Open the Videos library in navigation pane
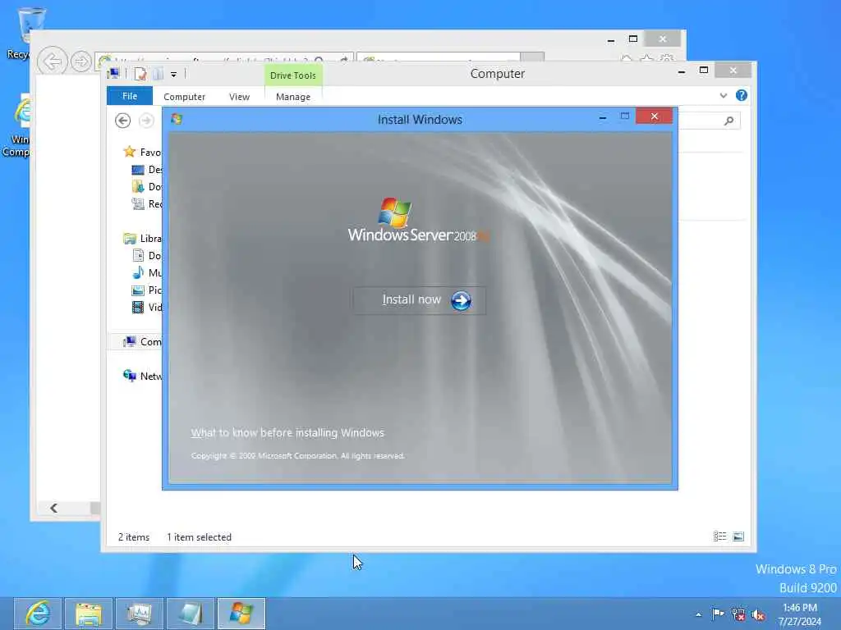 [x=146, y=308]
